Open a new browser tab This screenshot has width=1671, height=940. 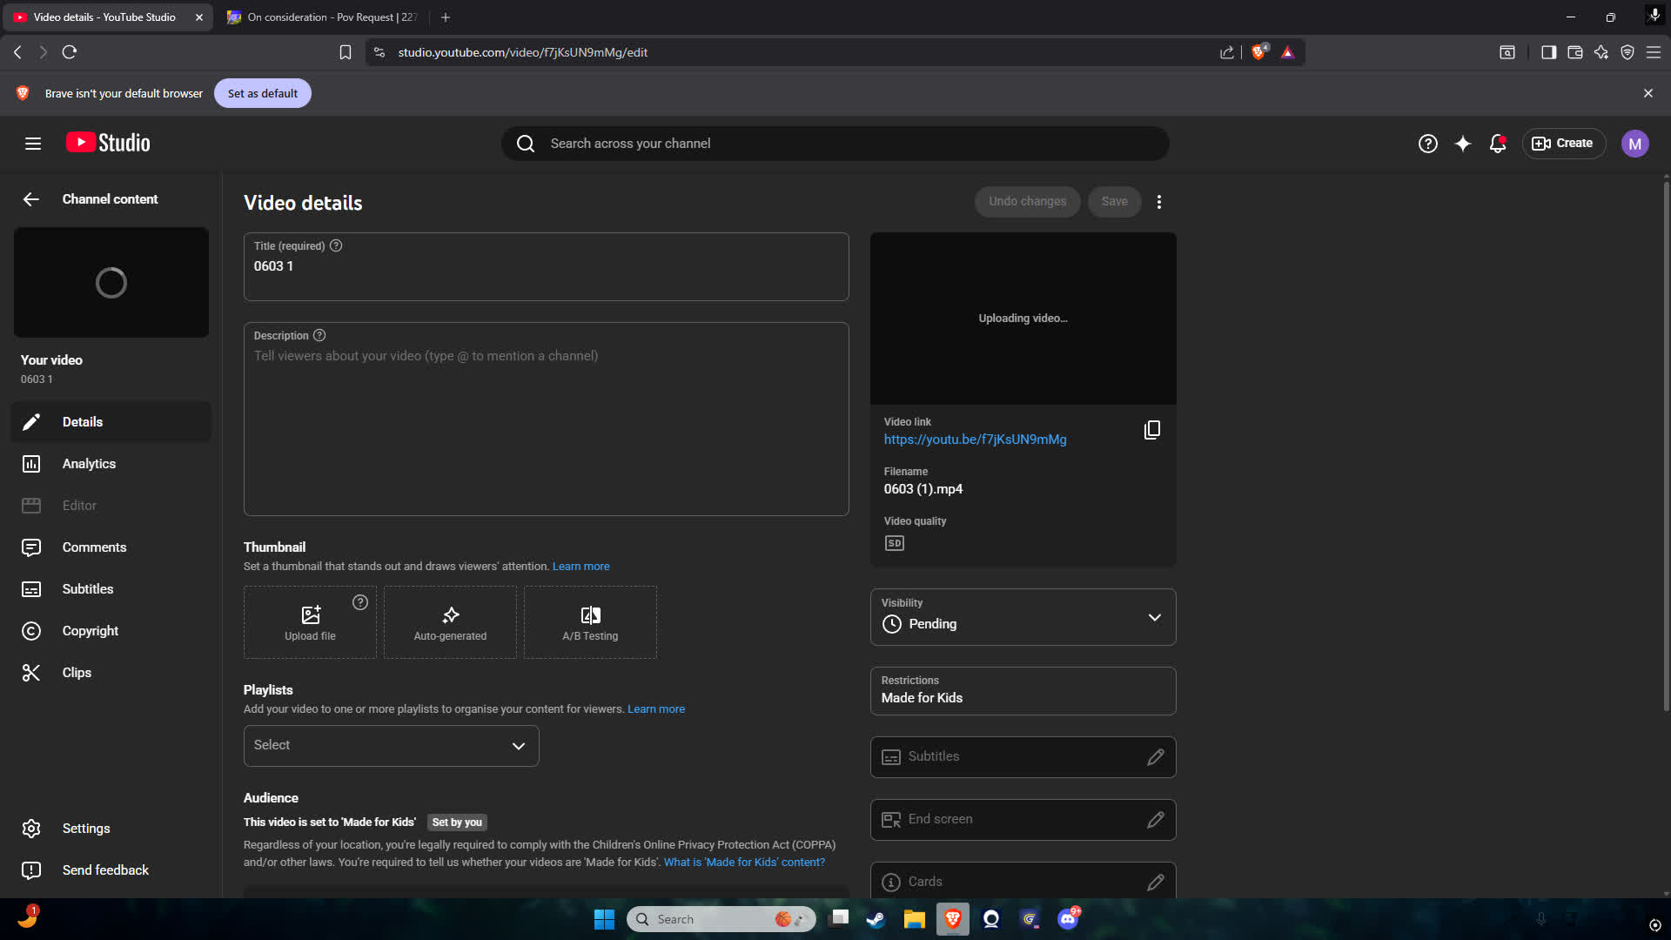point(446,17)
